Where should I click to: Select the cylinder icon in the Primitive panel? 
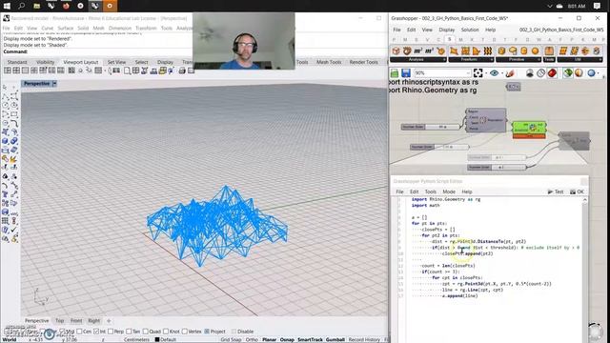coord(524,50)
